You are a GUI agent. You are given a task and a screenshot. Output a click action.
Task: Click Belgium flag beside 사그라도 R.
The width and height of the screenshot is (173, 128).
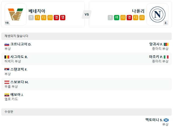pos(7,57)
